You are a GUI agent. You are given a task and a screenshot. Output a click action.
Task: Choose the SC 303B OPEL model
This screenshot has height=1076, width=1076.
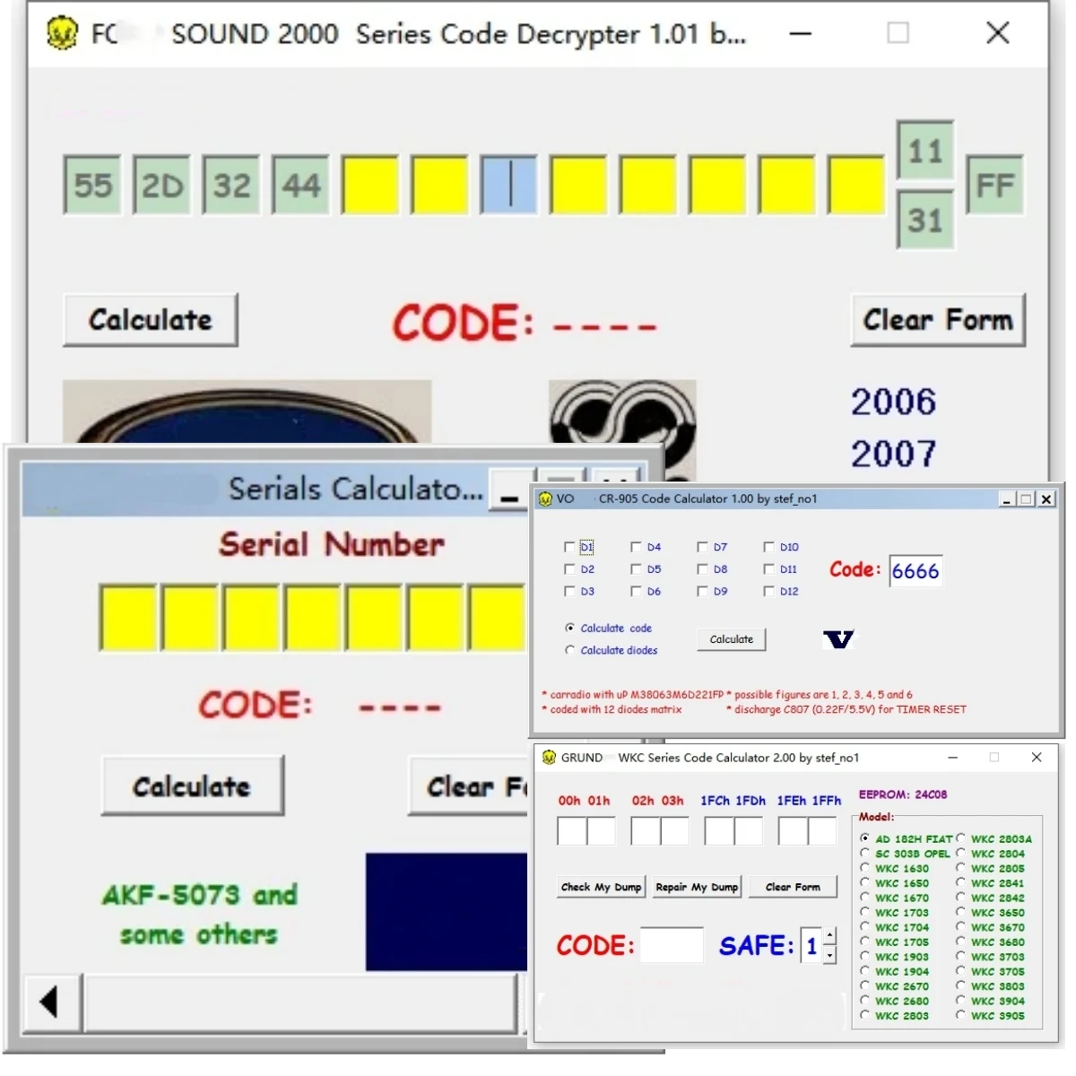point(864,854)
